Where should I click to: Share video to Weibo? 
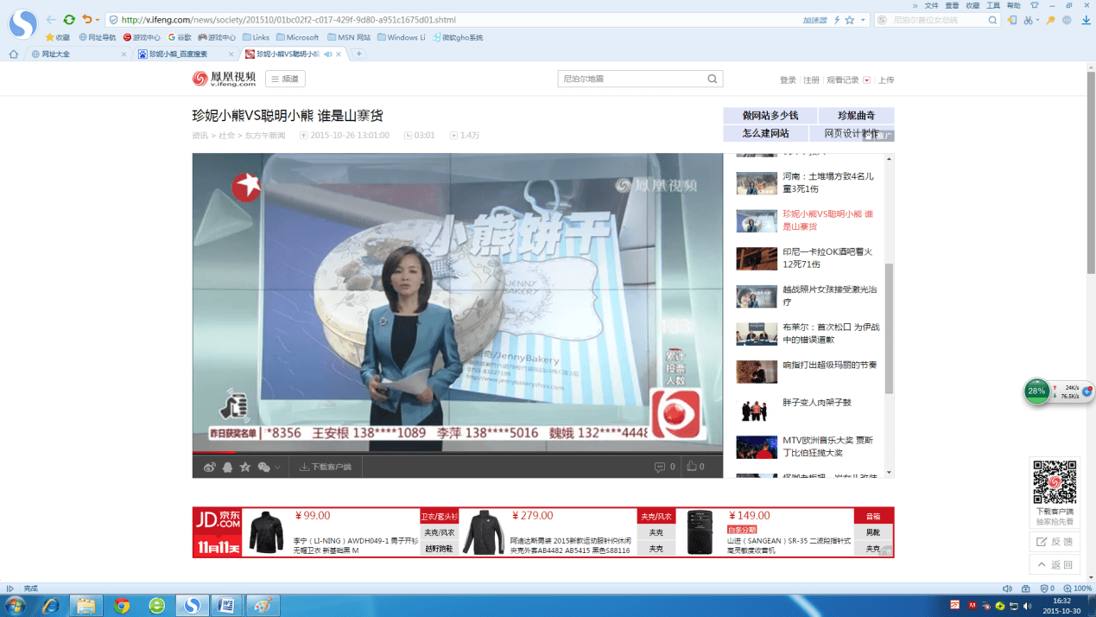pyautogui.click(x=209, y=468)
